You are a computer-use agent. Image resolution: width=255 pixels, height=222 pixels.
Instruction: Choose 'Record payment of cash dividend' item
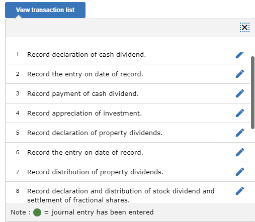click(x=128, y=93)
